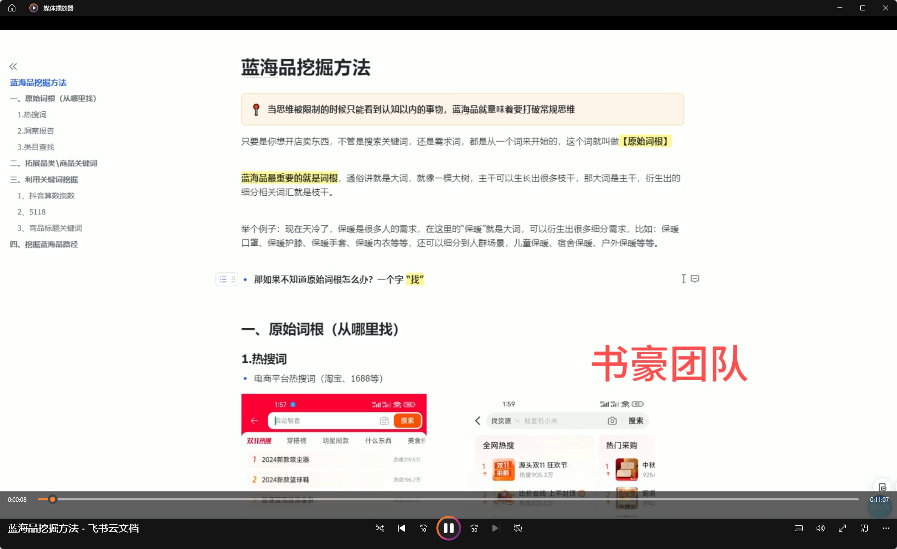Skip back 10 seconds
Image resolution: width=897 pixels, height=549 pixels.
[423, 528]
